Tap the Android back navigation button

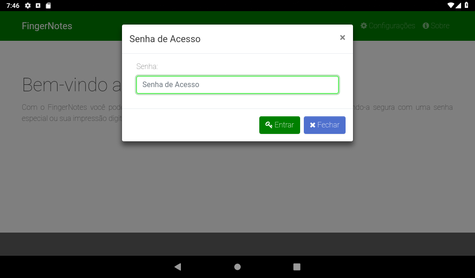[178, 266]
